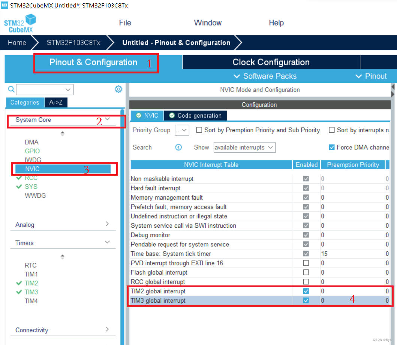Click Untitled - Pinout & Configuration breadcrumb
The width and height of the screenshot is (397, 345).
pyautogui.click(x=176, y=42)
